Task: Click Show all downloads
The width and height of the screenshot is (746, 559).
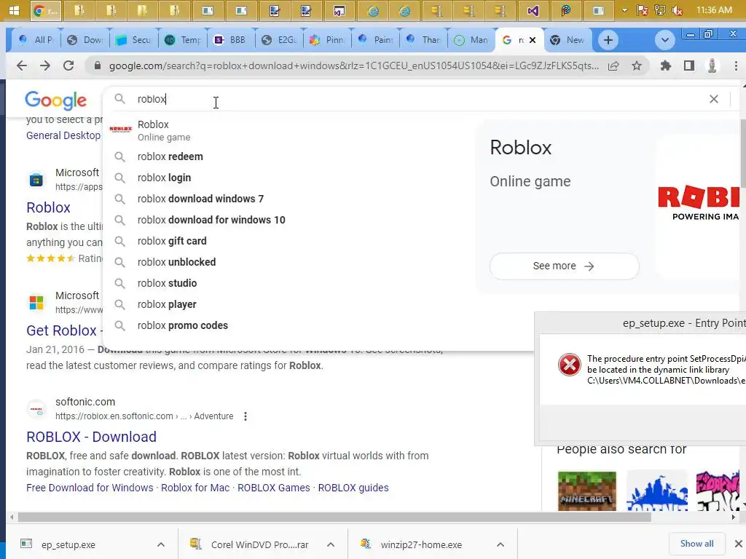Action: 696,544
